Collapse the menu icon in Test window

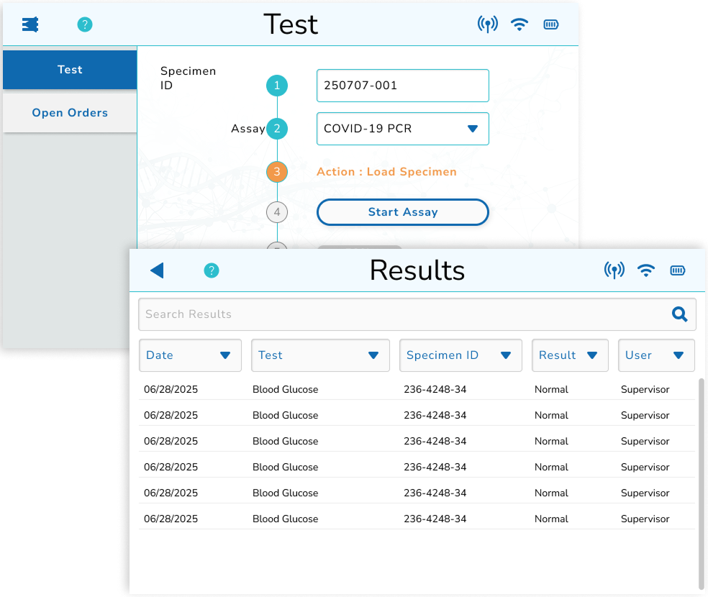30,24
